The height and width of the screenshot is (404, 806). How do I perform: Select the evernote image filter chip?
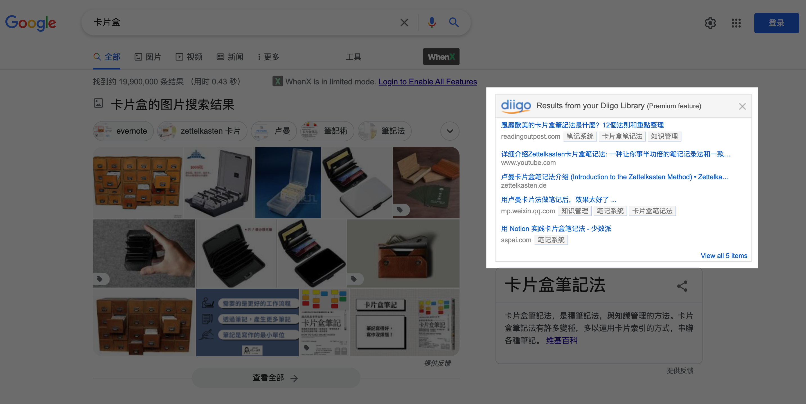123,131
